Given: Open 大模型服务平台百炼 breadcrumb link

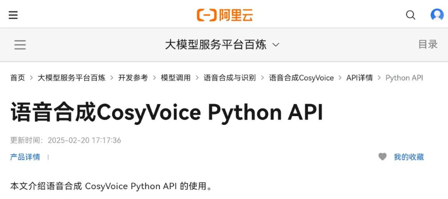Looking at the screenshot, I should [x=72, y=78].
